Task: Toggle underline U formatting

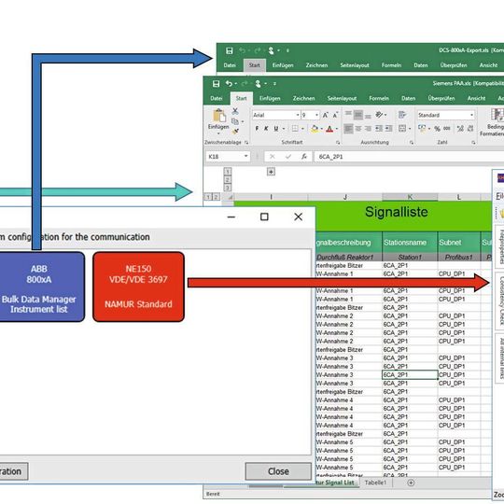Action: [x=276, y=129]
